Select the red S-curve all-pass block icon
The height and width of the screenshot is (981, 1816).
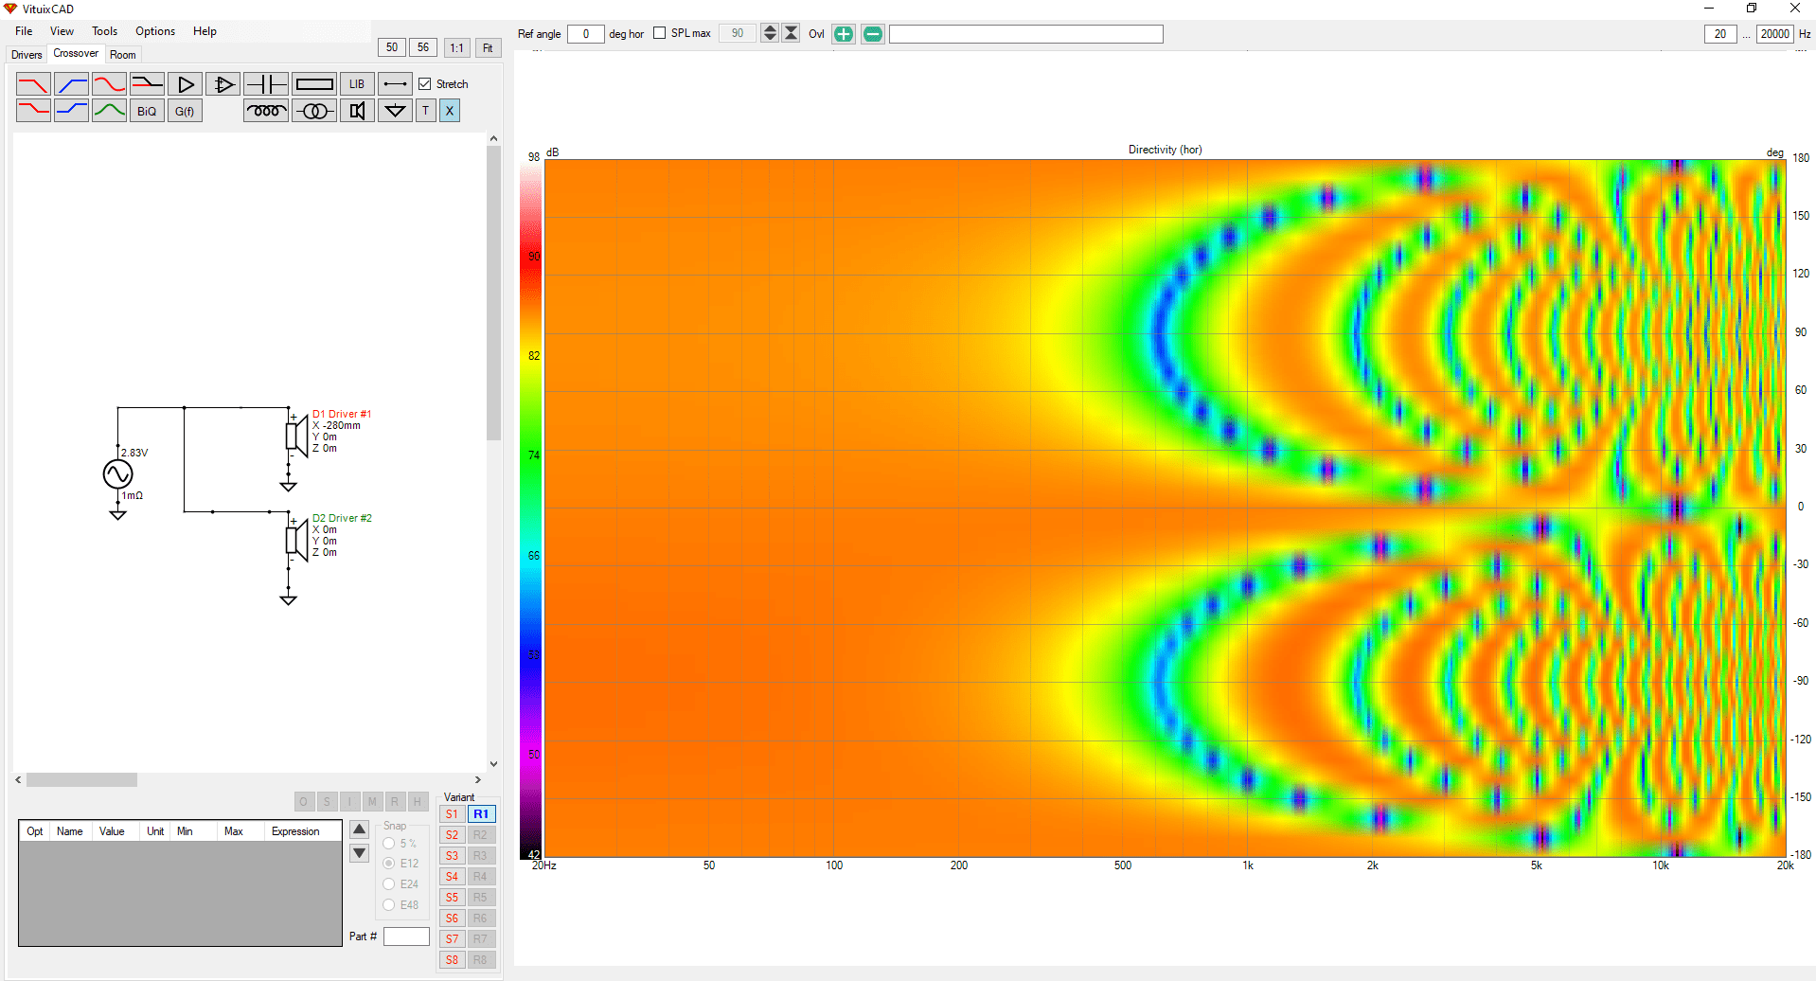pyautogui.click(x=109, y=84)
